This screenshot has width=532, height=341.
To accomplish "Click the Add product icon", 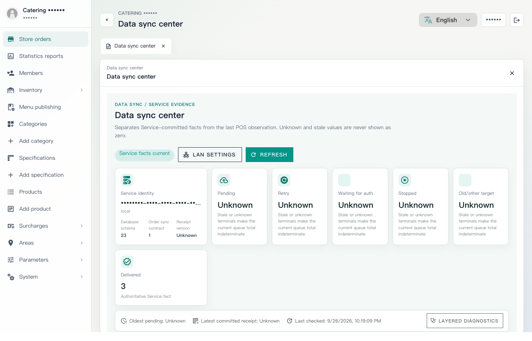I will (x=11, y=209).
